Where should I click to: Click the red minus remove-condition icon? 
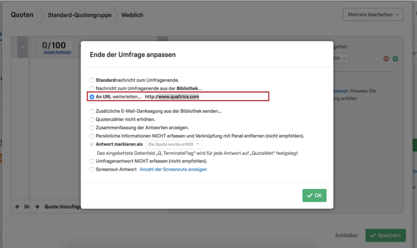(x=386, y=59)
